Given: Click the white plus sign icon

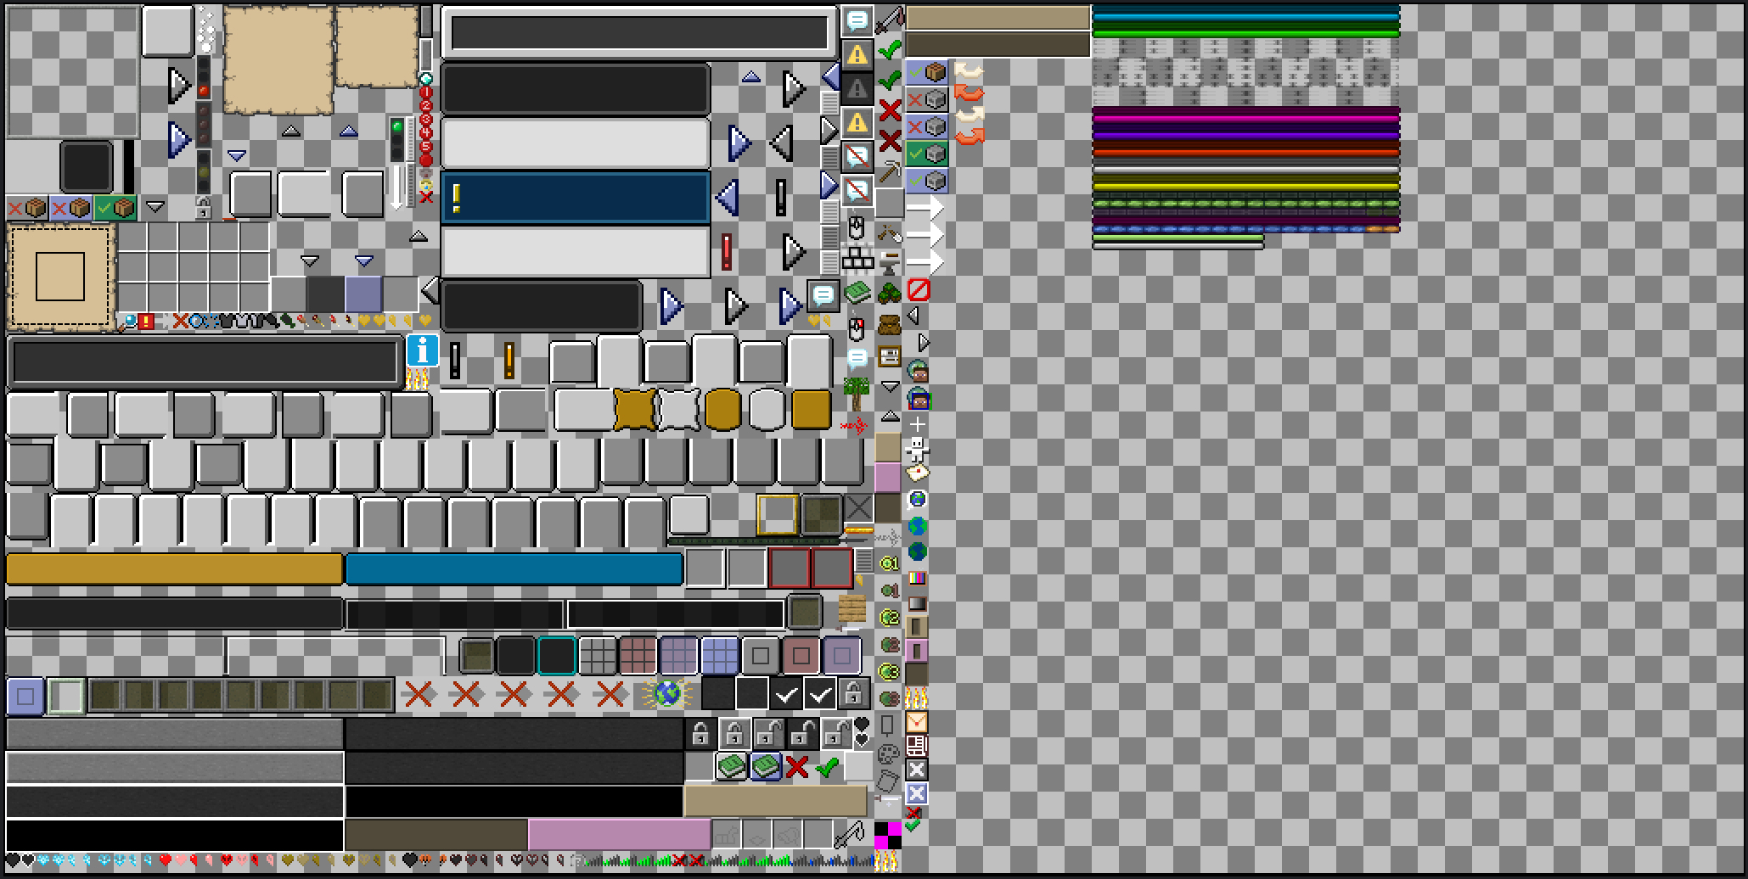Looking at the screenshot, I should pyautogui.click(x=917, y=424).
